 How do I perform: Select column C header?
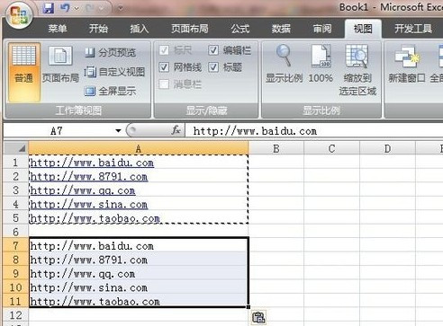pyautogui.click(x=331, y=148)
